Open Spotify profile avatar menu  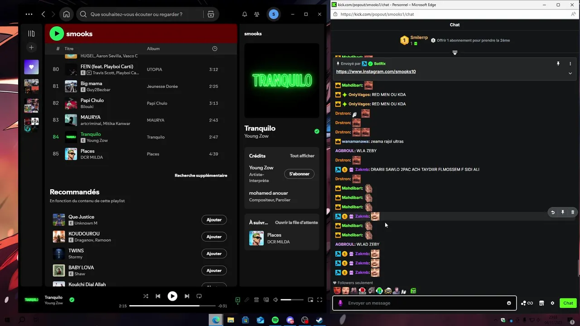[x=273, y=14]
